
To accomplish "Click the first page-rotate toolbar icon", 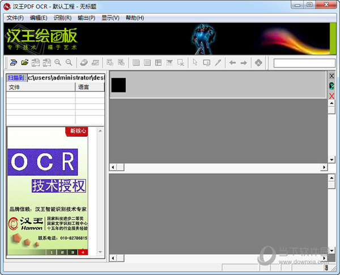I will pyautogui.click(x=36, y=63).
